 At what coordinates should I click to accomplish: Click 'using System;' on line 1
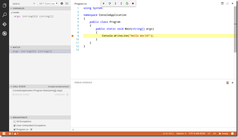point(93,8)
